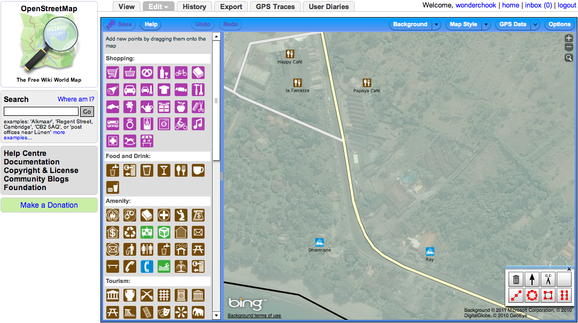Select the Dharmarie hotel marker on the map
578x323 pixels.
(319, 242)
